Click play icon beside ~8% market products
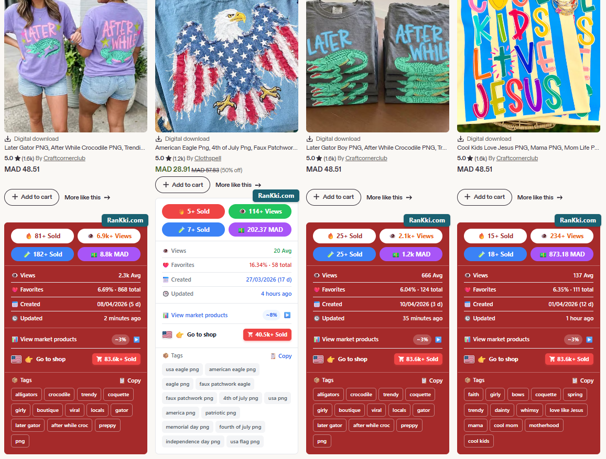Screen dimensions: 606x459 tap(287, 315)
